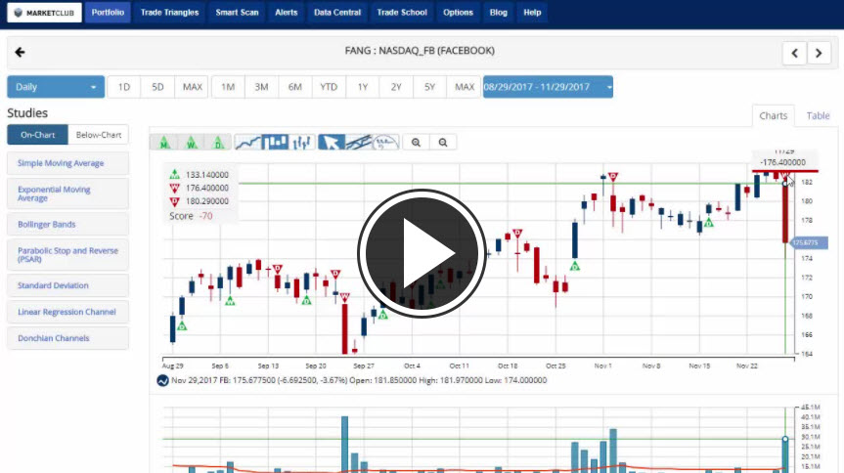Select the 2Y range
844x473 pixels.
[x=396, y=87]
